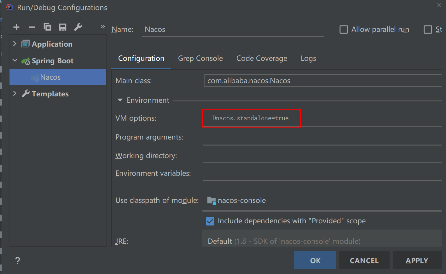Save the configuration with the floppy disk icon
Image resolution: width=446 pixels, height=274 pixels.
click(63, 27)
